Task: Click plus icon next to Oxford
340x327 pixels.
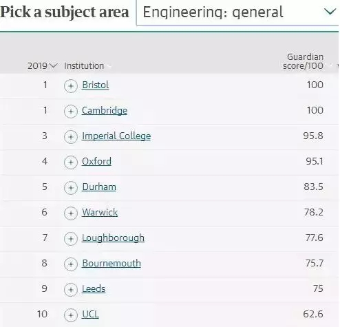Action: (x=71, y=162)
